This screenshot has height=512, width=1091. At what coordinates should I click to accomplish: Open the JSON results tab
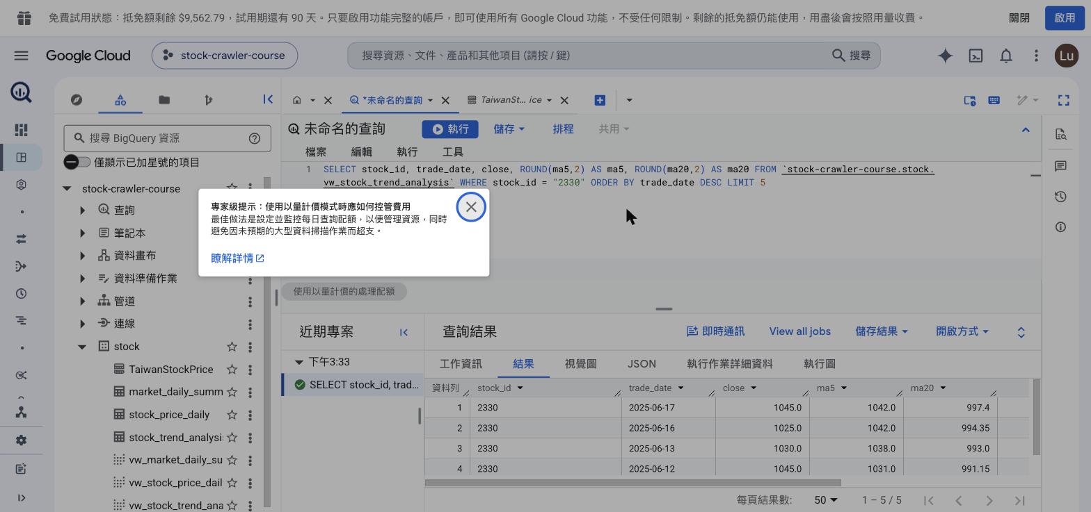pos(642,364)
